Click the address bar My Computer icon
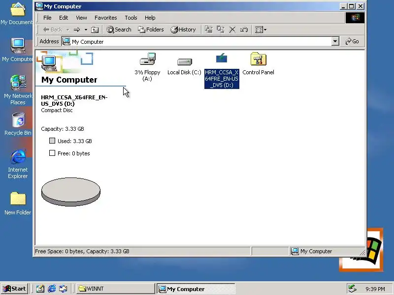 (66, 42)
